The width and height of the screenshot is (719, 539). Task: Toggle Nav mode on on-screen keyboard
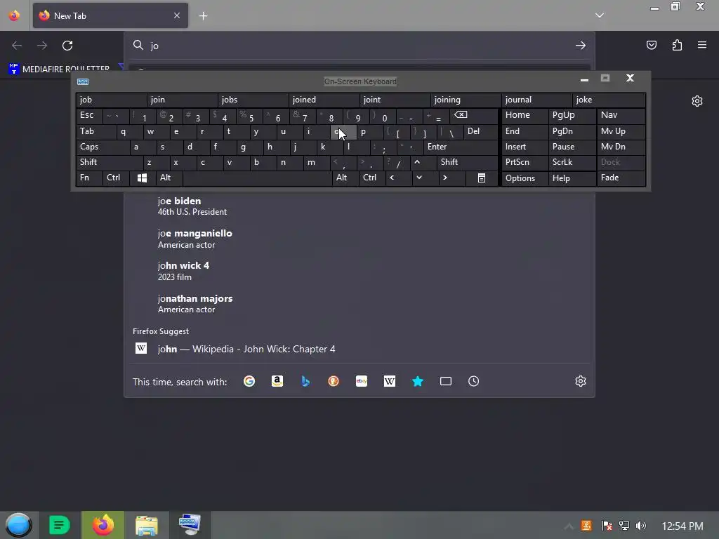pos(621,116)
